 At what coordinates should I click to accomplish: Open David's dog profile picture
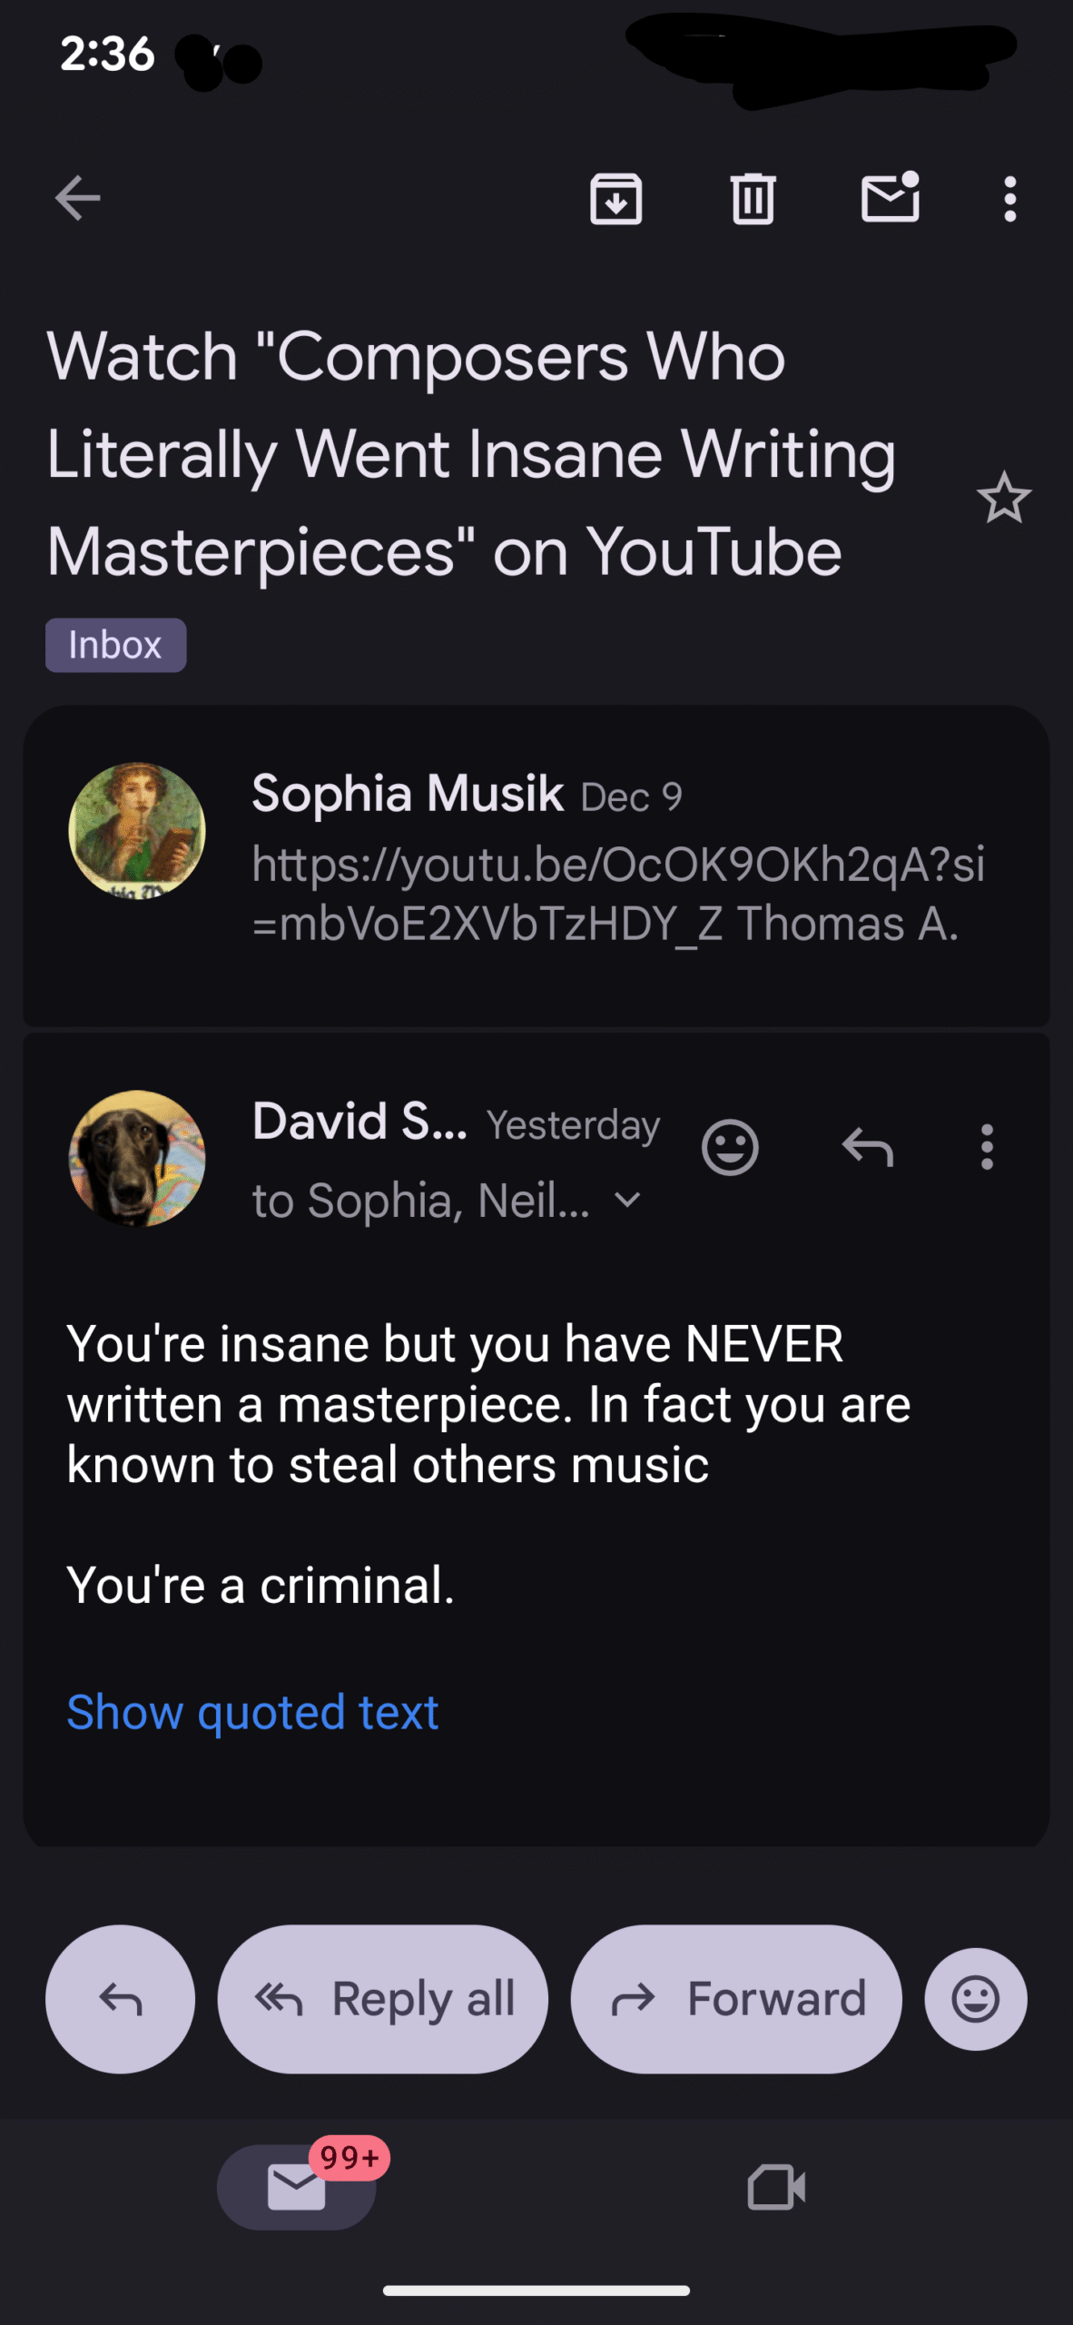pos(137,1159)
